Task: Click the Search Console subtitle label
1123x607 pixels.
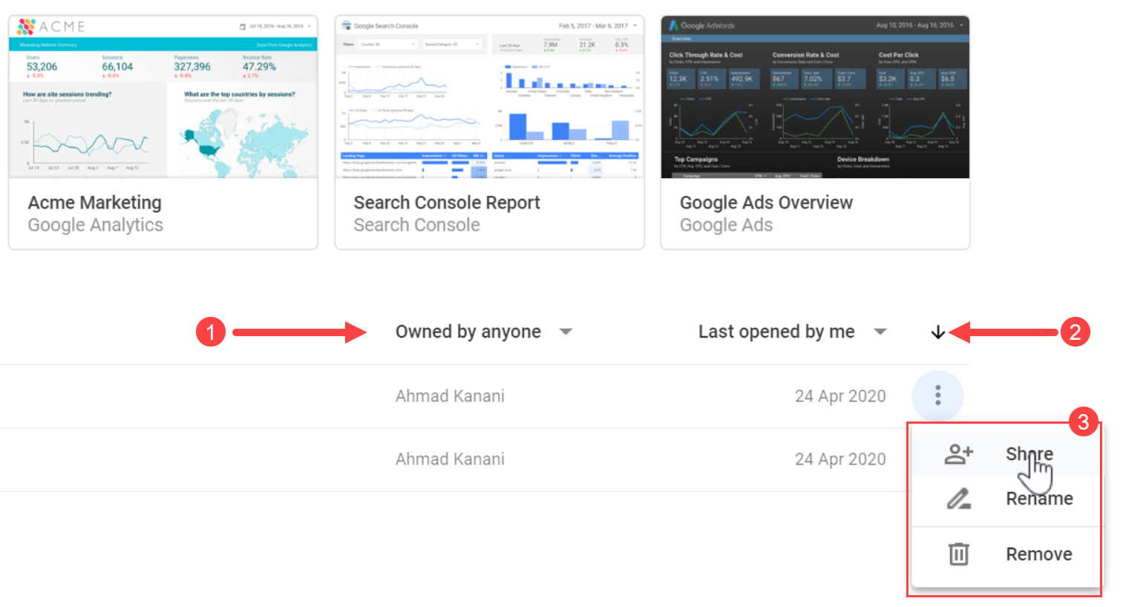Action: point(417,225)
